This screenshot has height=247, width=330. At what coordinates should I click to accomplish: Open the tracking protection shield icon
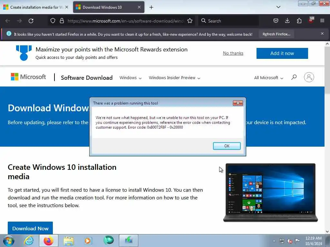click(x=53, y=21)
